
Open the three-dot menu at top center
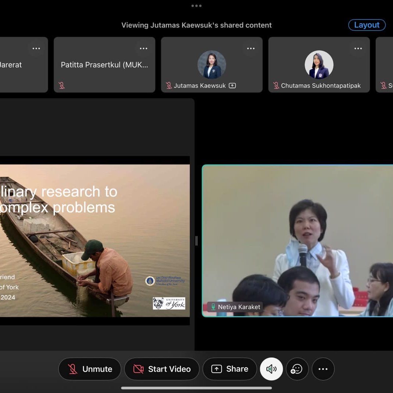196,6
